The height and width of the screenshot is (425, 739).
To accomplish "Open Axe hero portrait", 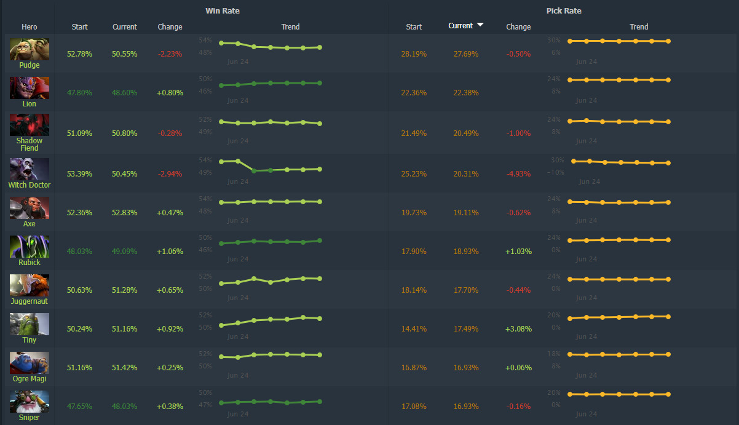I will [x=29, y=208].
